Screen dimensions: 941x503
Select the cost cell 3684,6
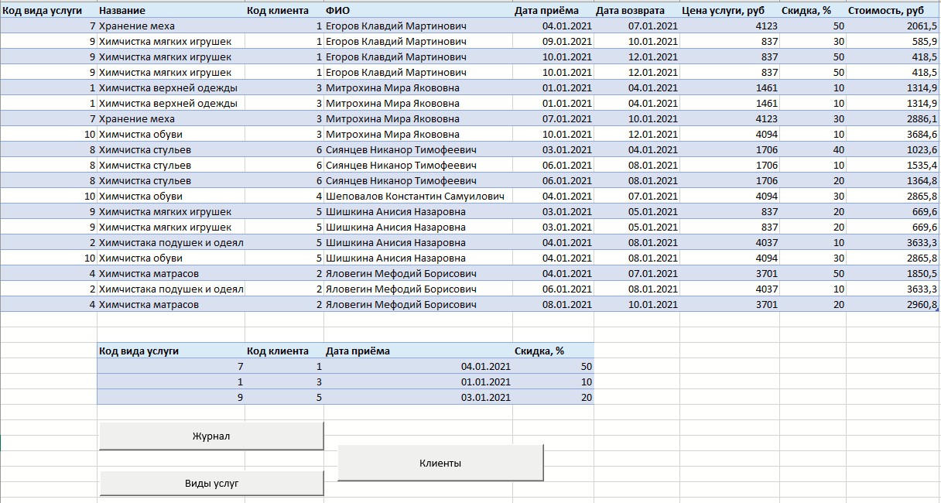(893, 135)
